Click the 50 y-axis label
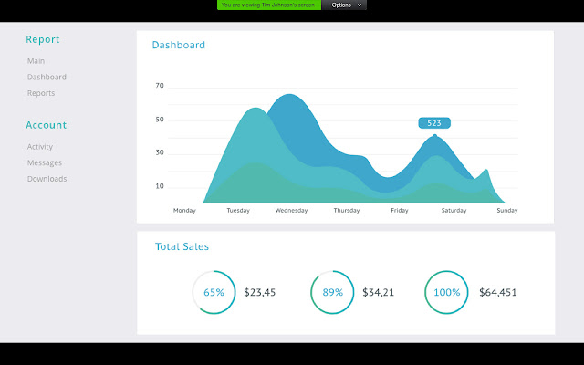The width and height of the screenshot is (584, 365). pos(160,120)
